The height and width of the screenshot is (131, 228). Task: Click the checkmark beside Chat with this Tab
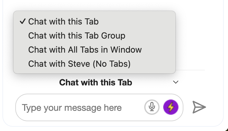point(22,21)
